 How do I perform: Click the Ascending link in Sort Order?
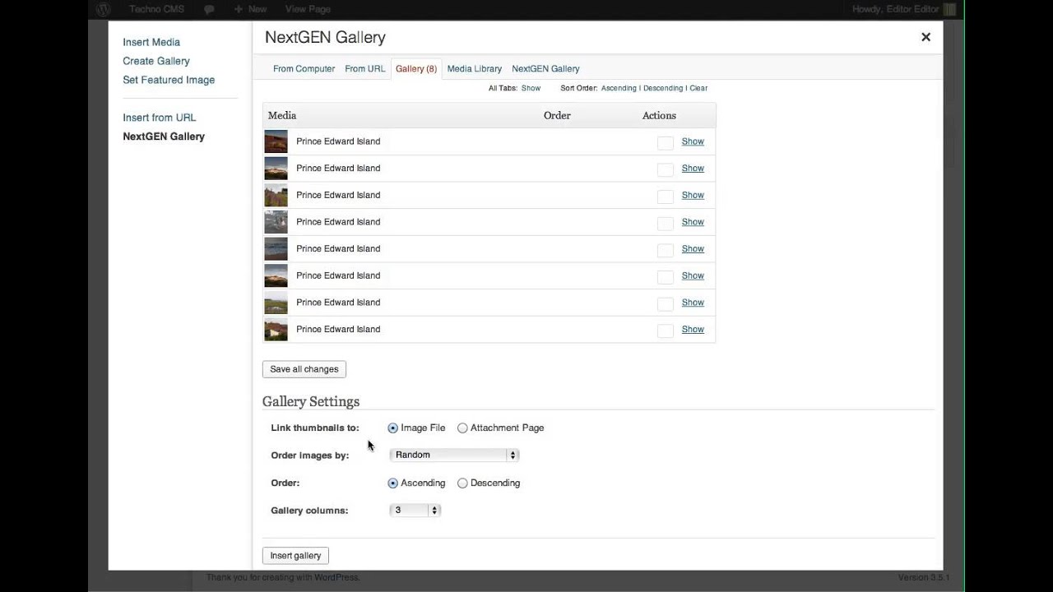click(619, 88)
